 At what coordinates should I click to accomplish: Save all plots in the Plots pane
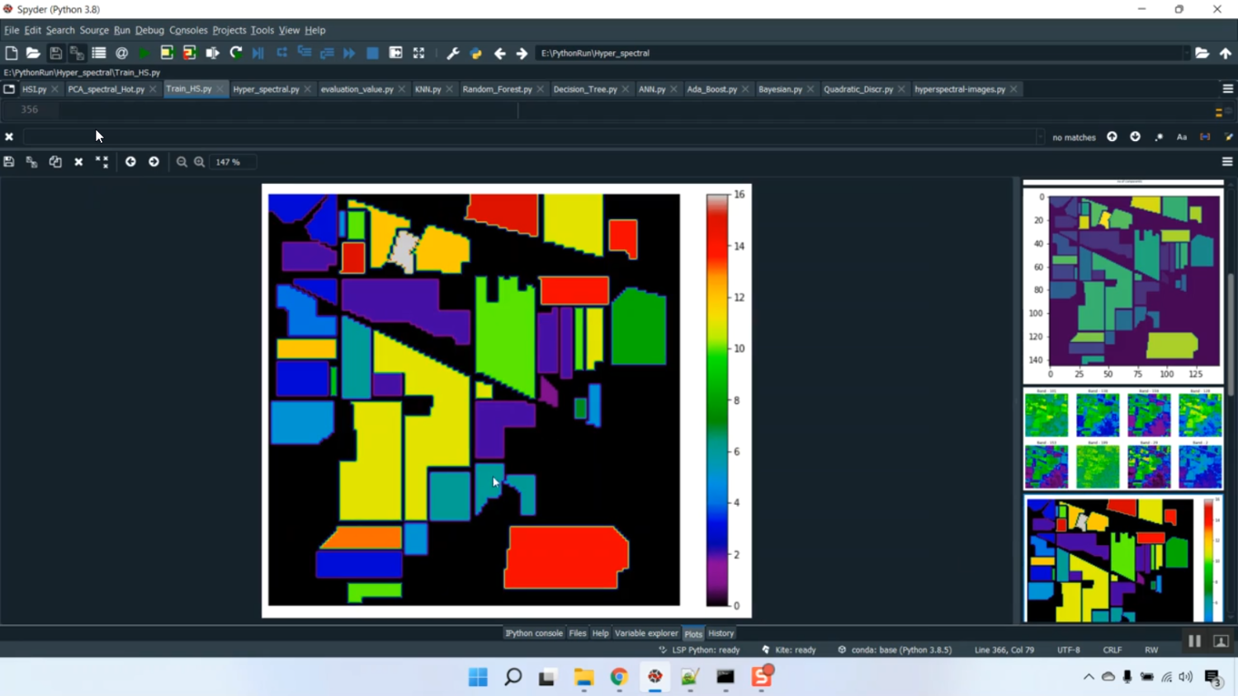click(31, 162)
